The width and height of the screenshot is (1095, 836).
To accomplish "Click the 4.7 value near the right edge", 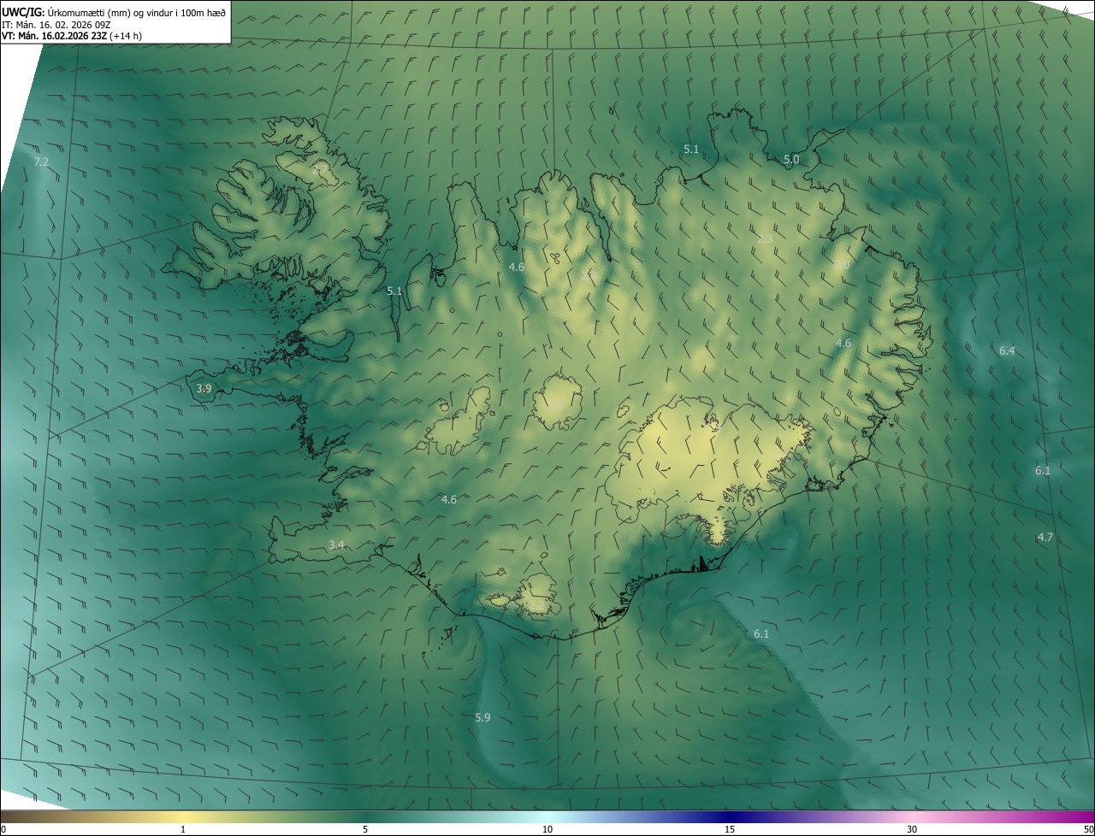I will point(1045,537).
